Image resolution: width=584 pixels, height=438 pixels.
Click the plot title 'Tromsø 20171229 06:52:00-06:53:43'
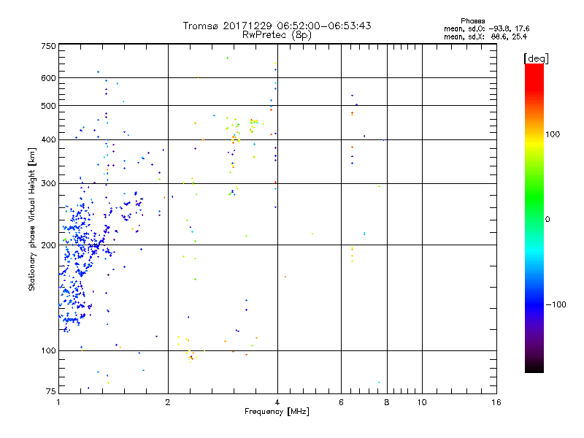[x=277, y=26]
